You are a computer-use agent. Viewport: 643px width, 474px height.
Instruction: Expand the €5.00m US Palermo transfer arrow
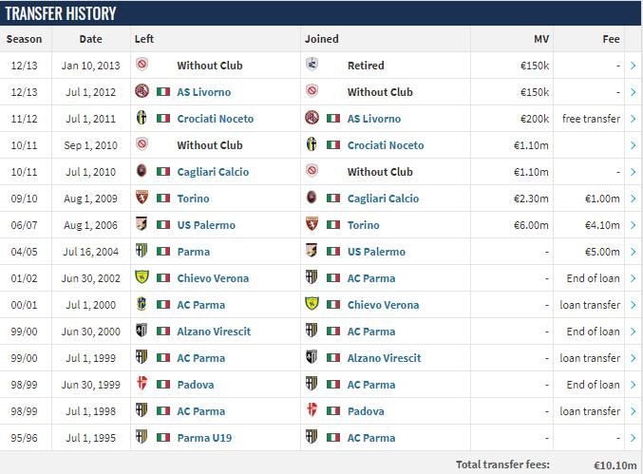(633, 252)
